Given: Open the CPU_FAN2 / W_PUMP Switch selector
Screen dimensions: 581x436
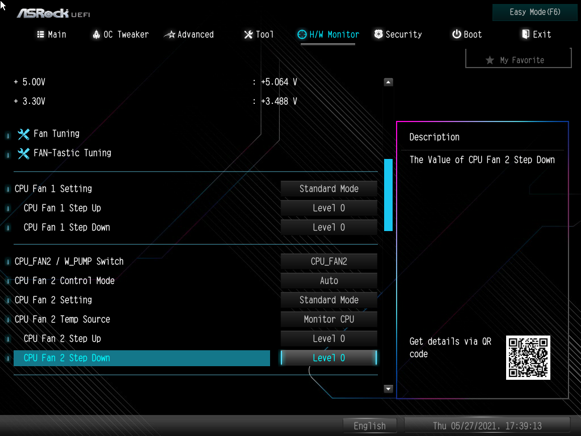Looking at the screenshot, I should 329,261.
